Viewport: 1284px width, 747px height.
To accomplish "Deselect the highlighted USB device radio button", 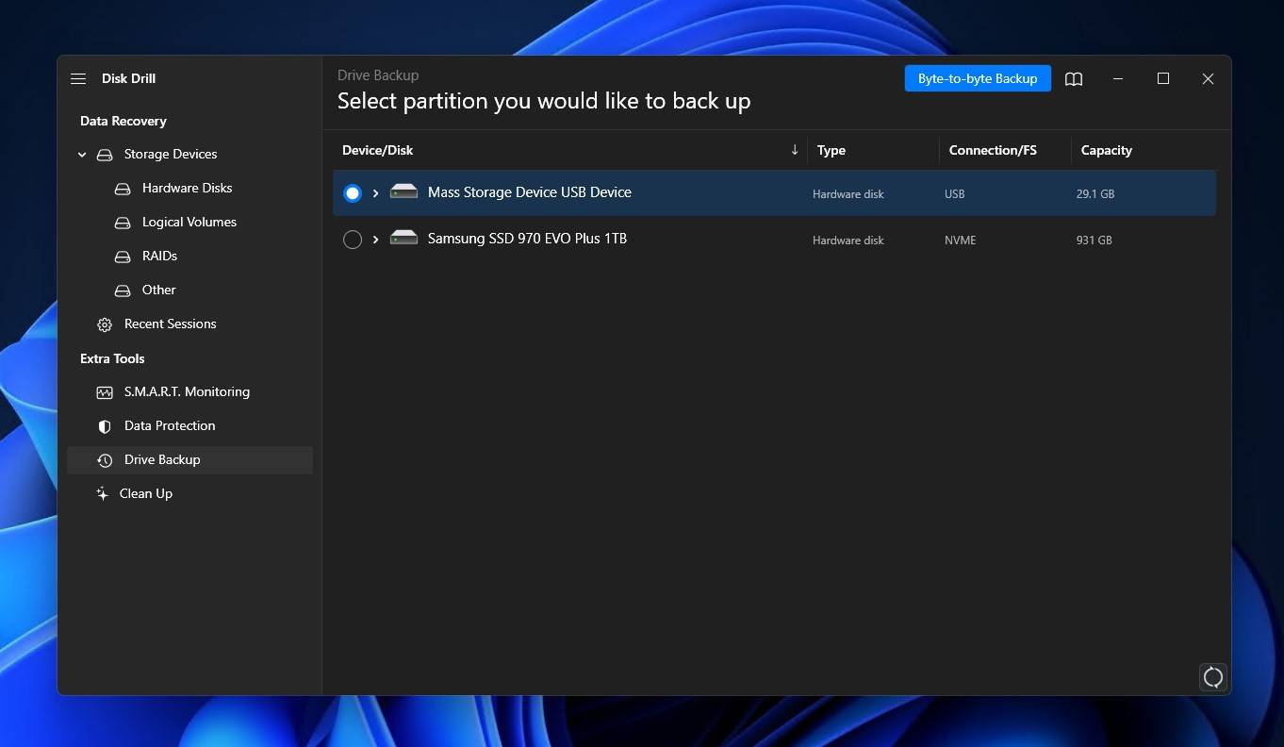I will pyautogui.click(x=353, y=192).
